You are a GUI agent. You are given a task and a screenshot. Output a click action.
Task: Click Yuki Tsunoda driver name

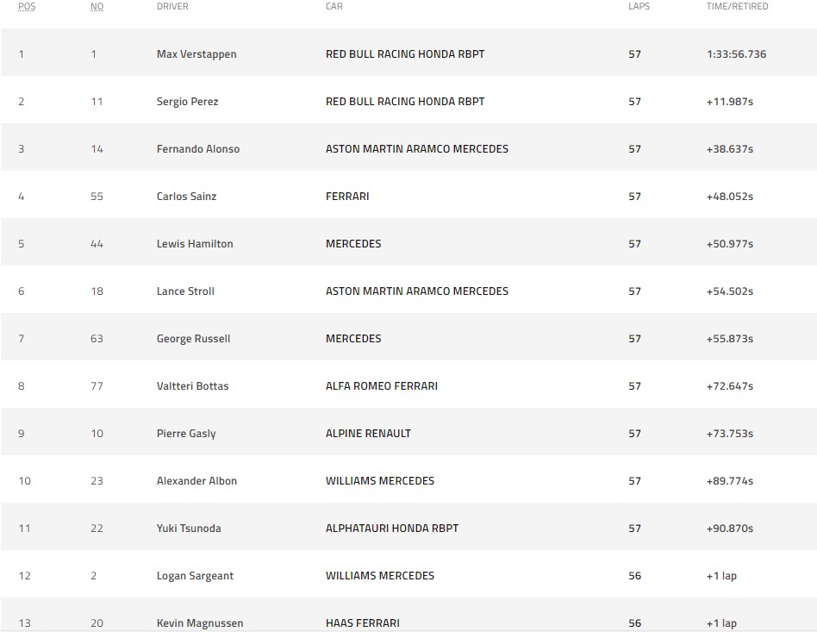point(189,529)
